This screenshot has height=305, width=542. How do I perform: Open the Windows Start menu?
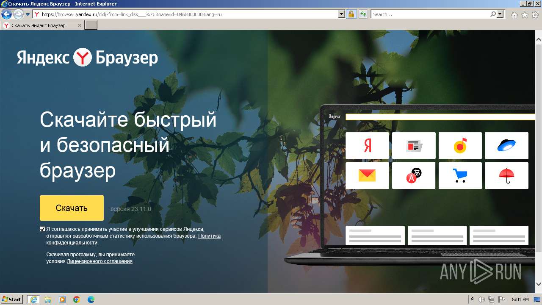tap(11, 299)
